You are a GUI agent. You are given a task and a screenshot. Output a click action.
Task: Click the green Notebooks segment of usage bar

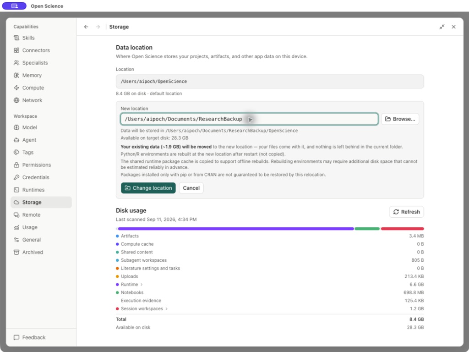click(367, 229)
